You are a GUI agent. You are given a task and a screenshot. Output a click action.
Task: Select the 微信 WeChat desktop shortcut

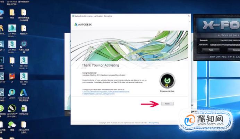[12, 126]
